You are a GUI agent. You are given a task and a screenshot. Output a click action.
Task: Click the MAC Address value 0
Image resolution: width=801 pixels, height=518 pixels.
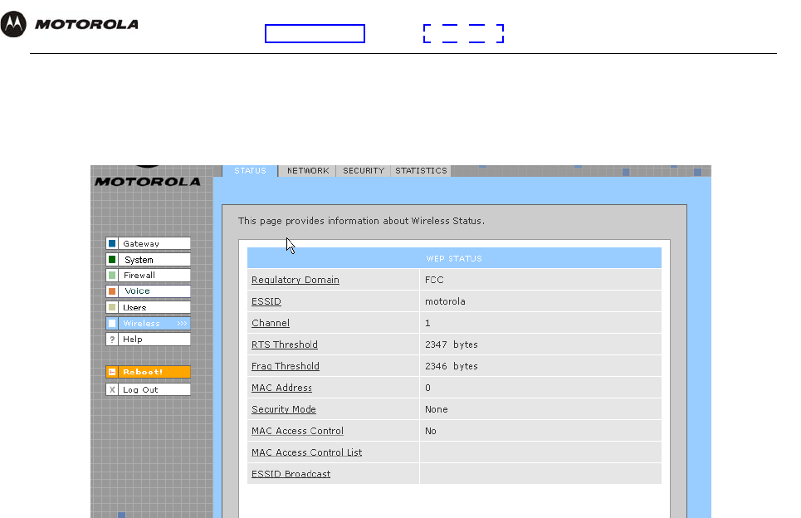click(427, 388)
